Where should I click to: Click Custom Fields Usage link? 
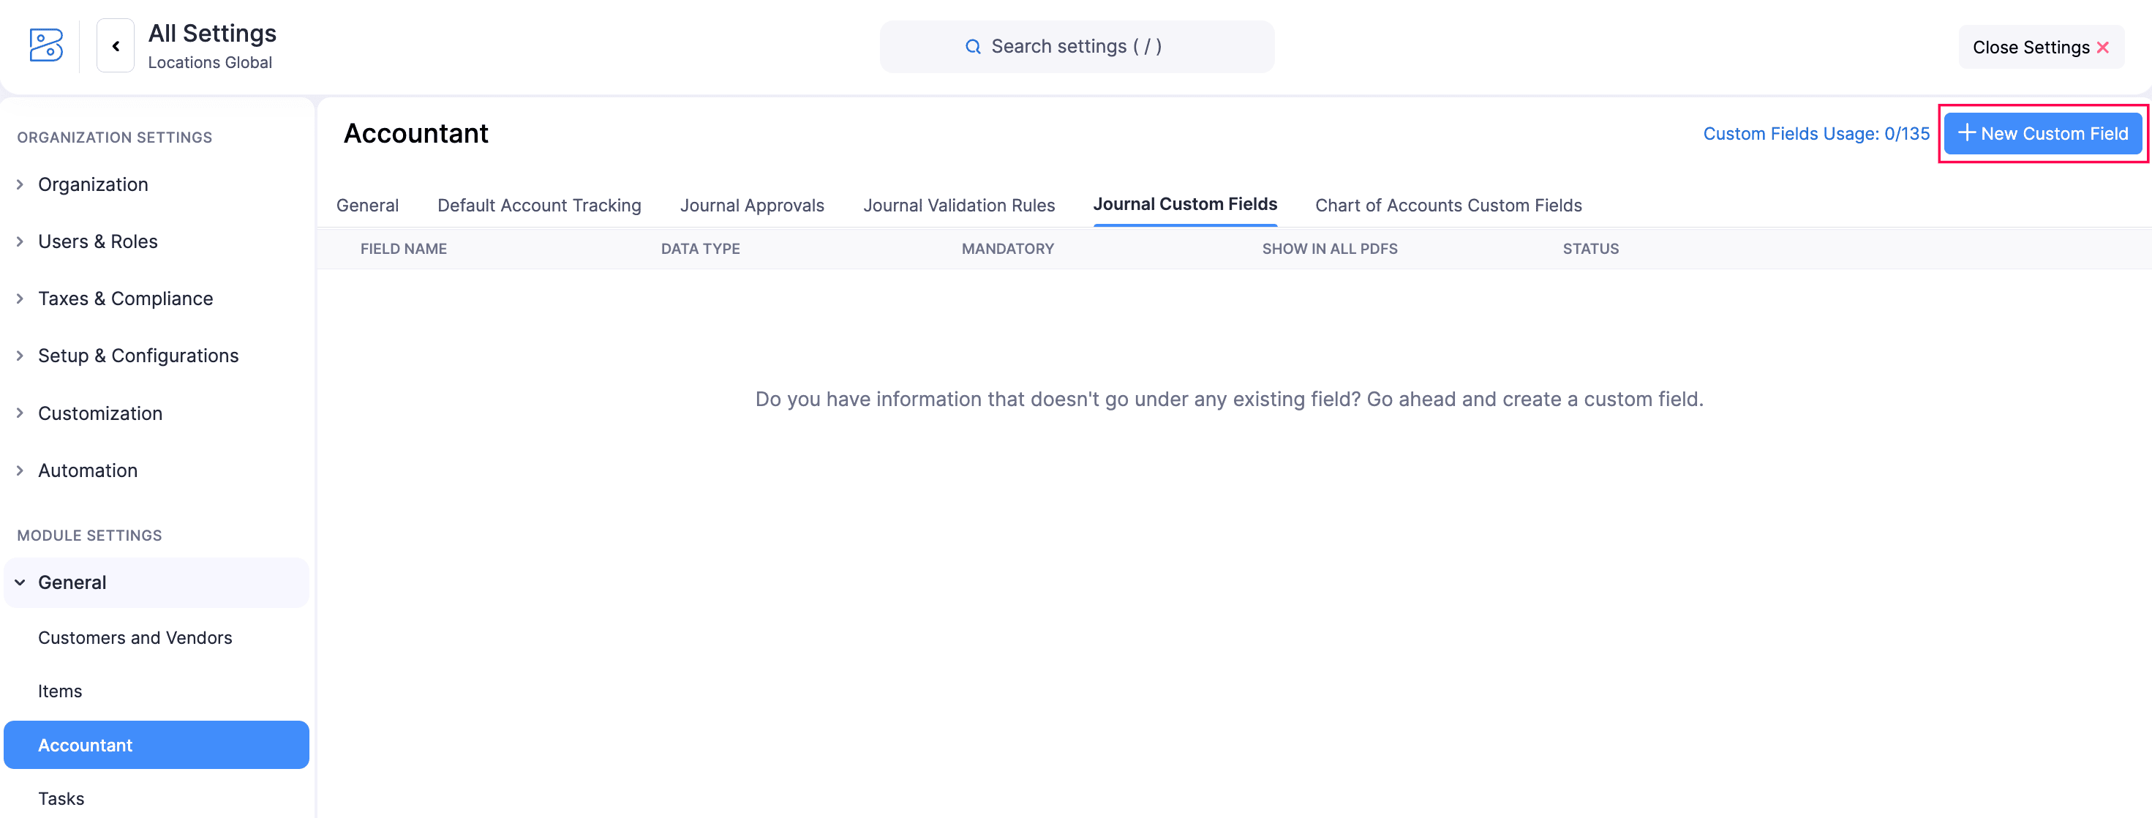(x=1816, y=134)
